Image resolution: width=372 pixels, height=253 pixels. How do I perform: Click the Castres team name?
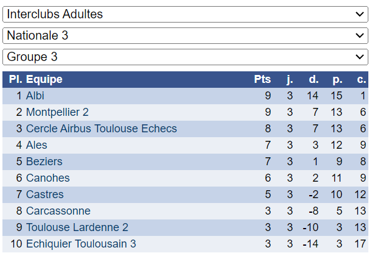45,194
